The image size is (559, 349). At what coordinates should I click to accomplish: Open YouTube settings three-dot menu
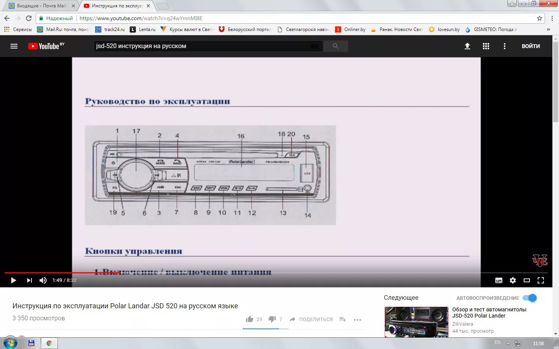[505, 46]
